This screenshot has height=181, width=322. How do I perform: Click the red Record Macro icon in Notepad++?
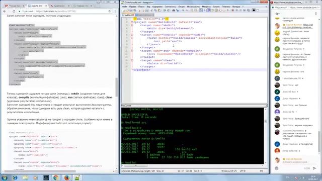pos(233,10)
